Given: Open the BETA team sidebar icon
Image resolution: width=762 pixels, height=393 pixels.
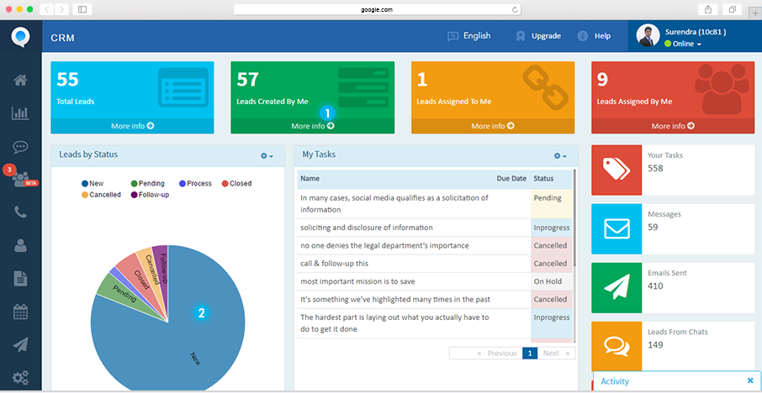Looking at the screenshot, I should pos(22,180).
